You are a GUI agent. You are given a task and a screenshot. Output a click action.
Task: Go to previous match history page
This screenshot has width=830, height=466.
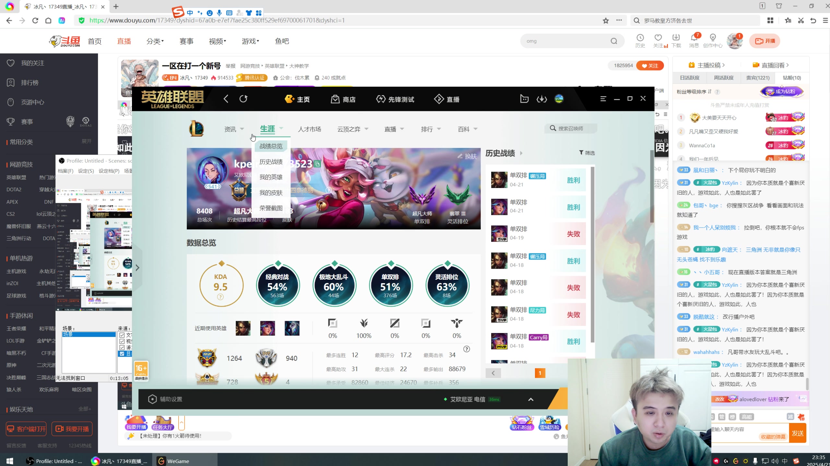click(493, 373)
